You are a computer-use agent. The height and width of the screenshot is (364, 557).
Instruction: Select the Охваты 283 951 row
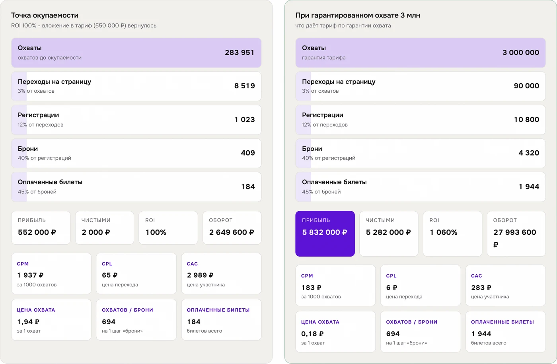coord(136,53)
